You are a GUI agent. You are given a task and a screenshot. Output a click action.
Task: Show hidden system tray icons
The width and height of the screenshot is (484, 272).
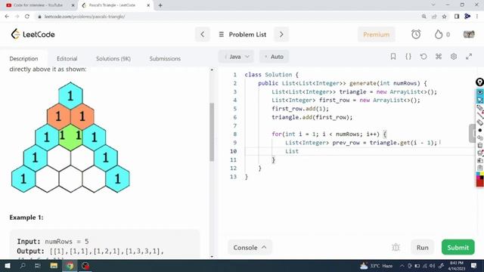[402, 265]
